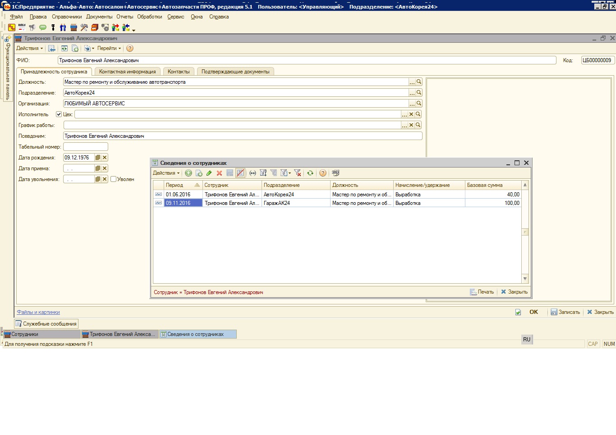Click the disable filter icon with red cross

(298, 173)
